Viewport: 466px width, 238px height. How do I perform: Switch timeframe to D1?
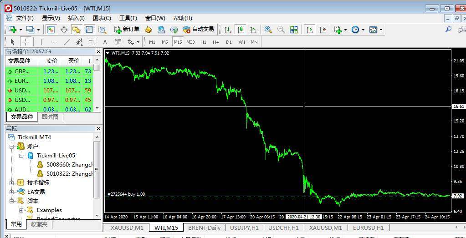[x=229, y=42]
